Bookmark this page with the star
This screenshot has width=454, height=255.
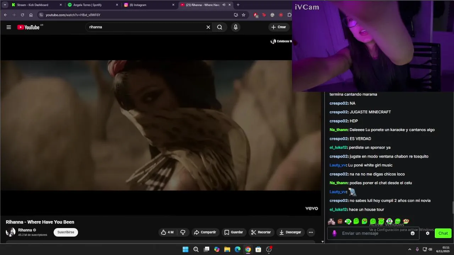coord(244,15)
